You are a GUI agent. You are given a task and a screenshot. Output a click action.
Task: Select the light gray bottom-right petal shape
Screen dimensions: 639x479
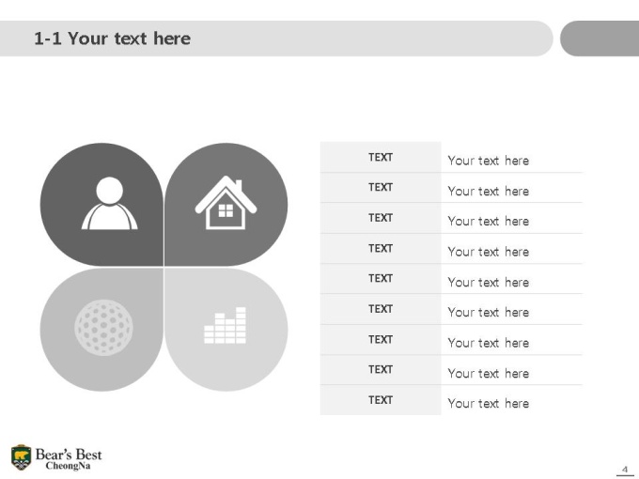point(226,330)
